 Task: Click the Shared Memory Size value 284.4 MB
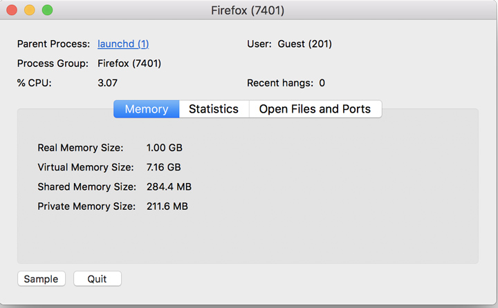[x=169, y=186]
